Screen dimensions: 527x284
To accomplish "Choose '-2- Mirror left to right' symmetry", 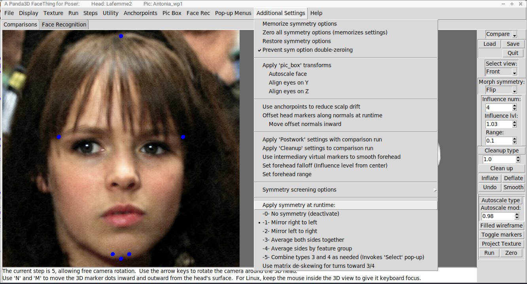I will pos(346,231).
